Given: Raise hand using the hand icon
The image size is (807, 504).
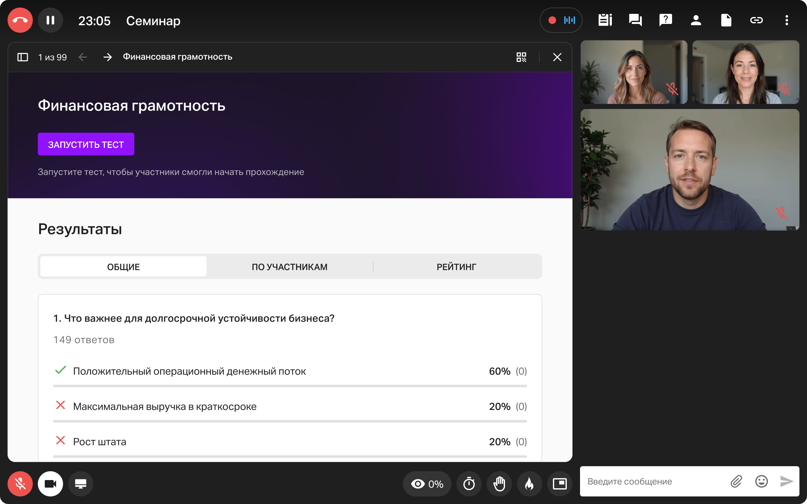Looking at the screenshot, I should (x=499, y=484).
